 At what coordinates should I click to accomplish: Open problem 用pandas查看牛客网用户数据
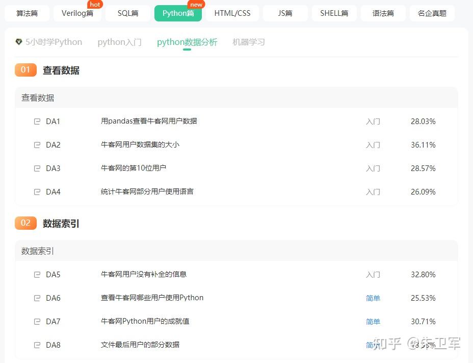pyautogui.click(x=150, y=122)
